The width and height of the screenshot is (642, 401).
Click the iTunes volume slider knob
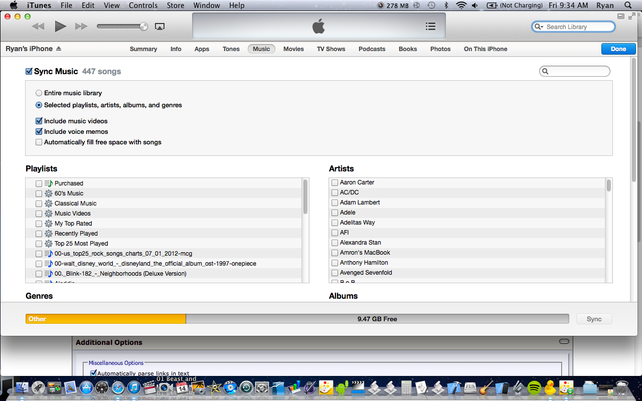pos(144,26)
